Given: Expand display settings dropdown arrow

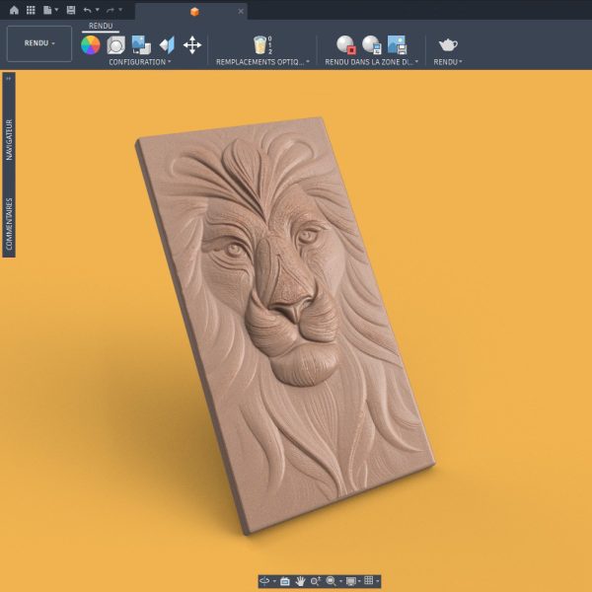Looking at the screenshot, I should click(x=359, y=581).
